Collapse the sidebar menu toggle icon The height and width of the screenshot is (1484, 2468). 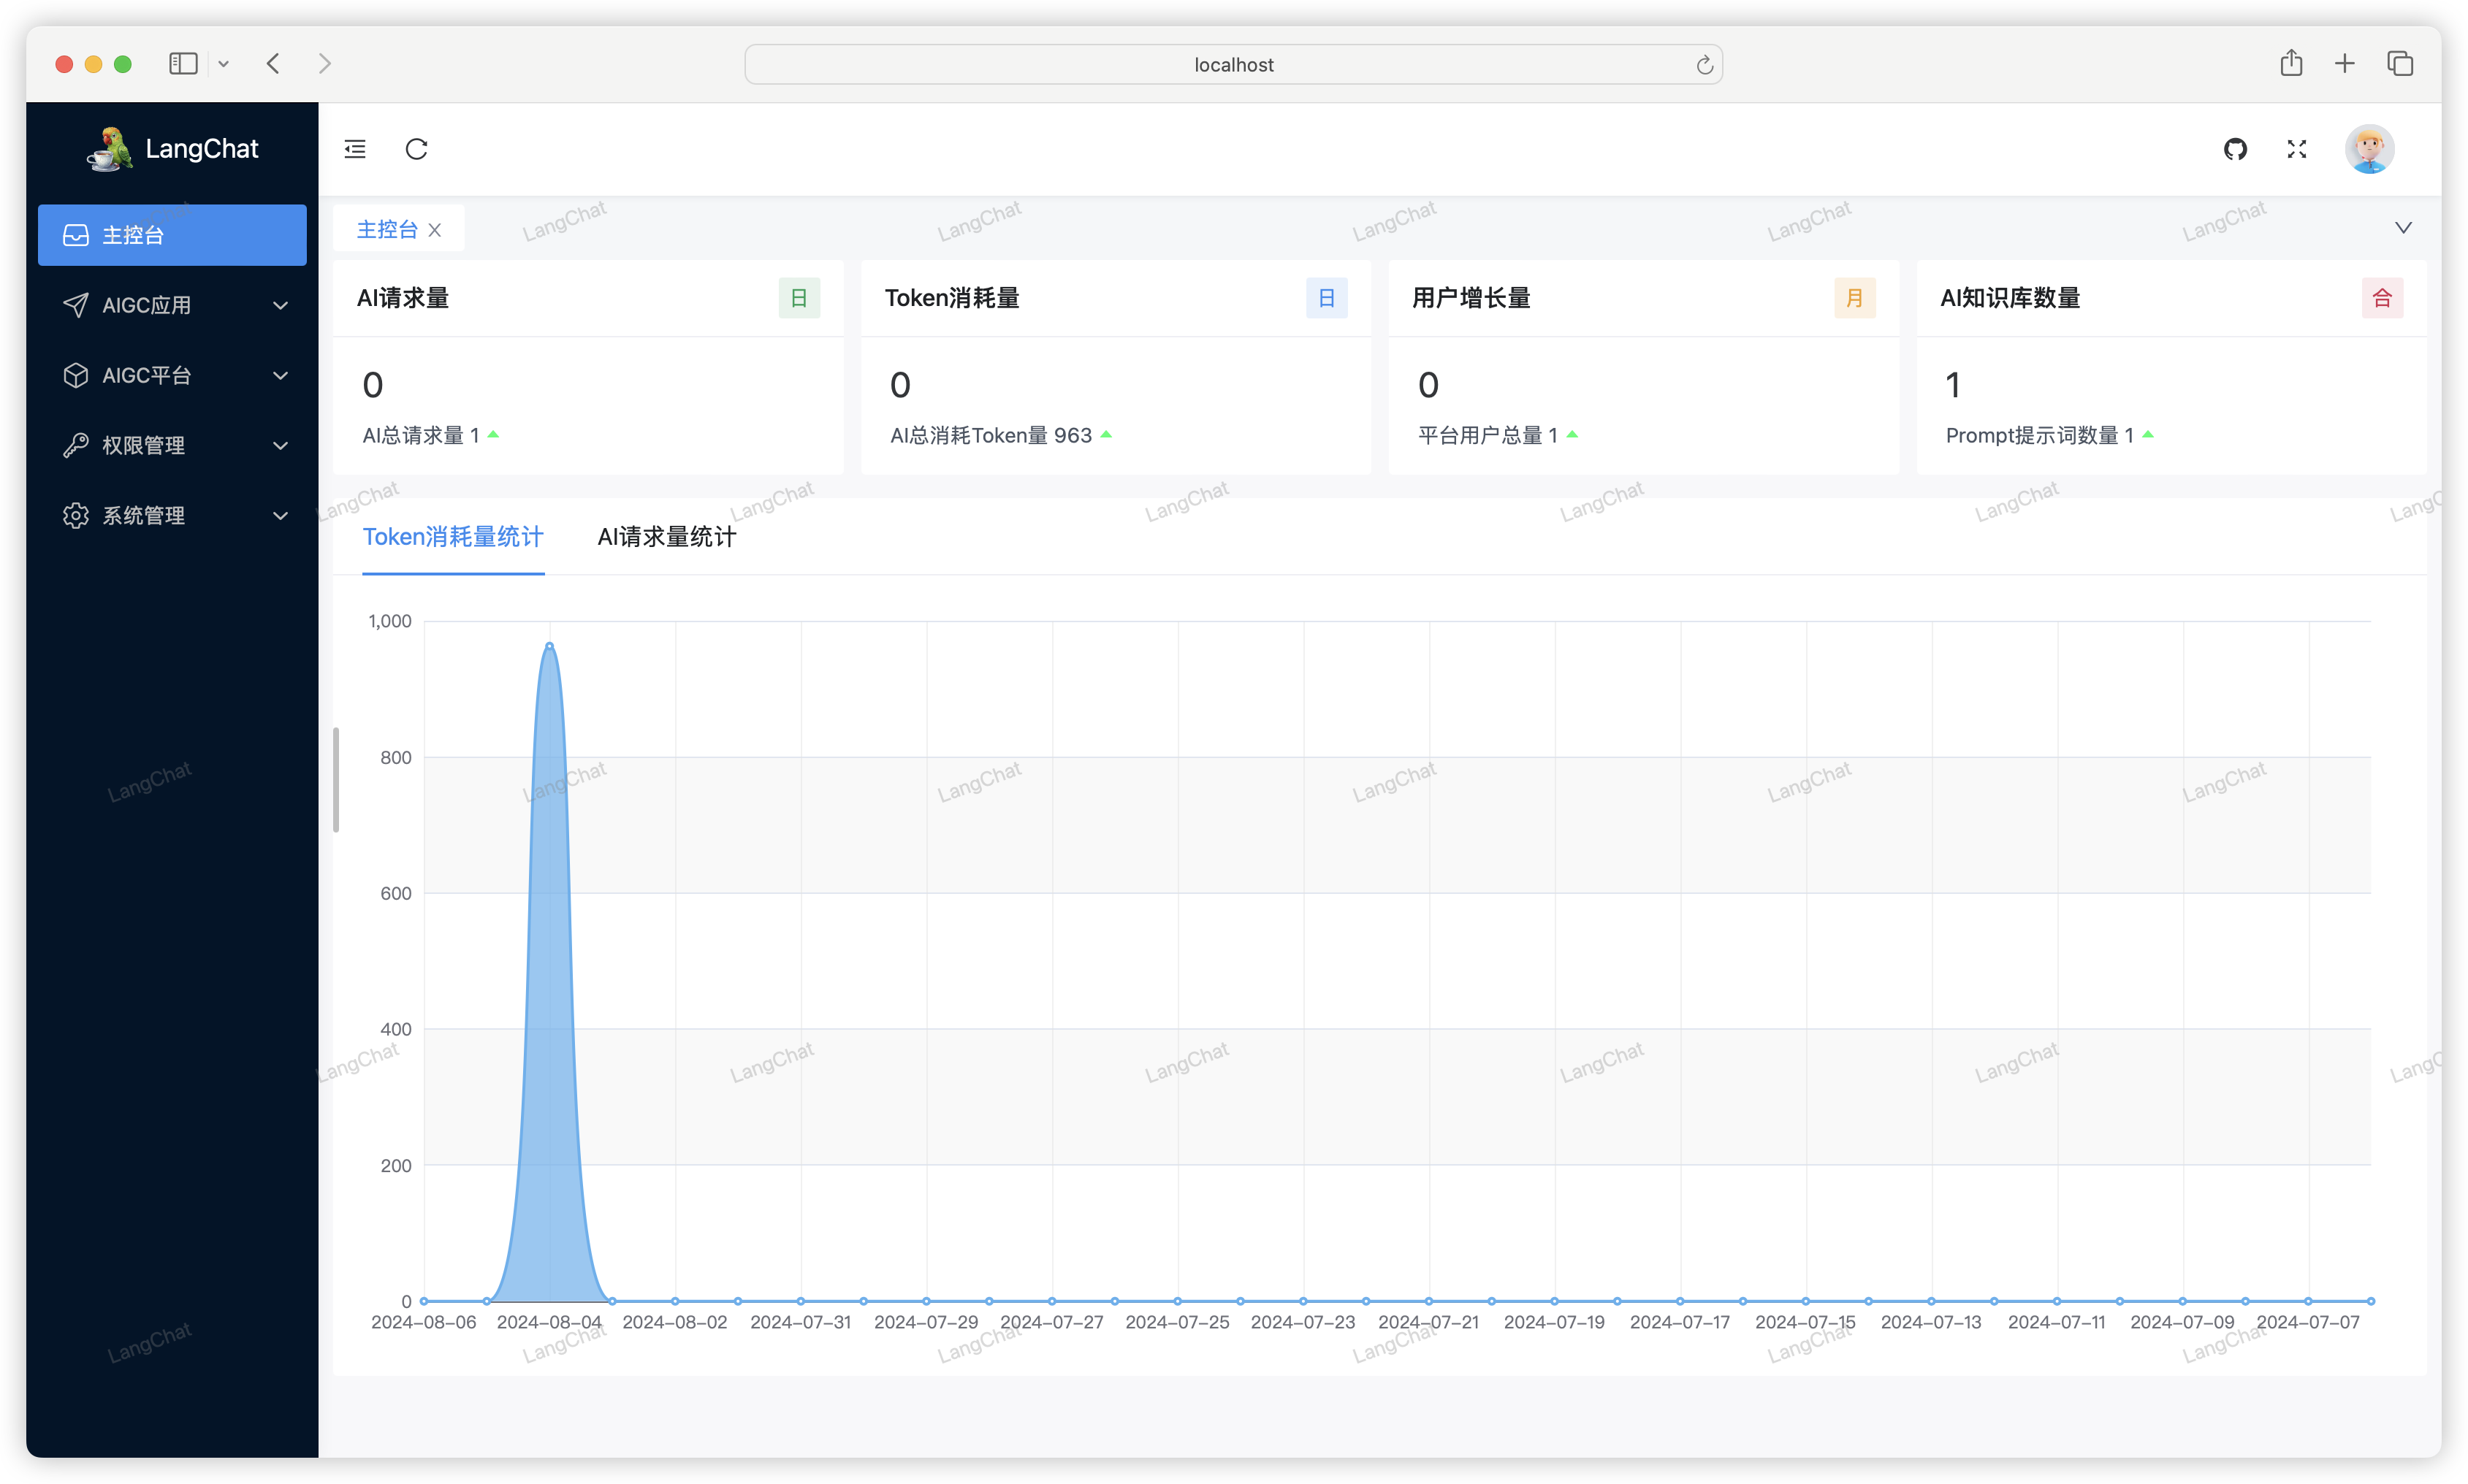tap(355, 149)
